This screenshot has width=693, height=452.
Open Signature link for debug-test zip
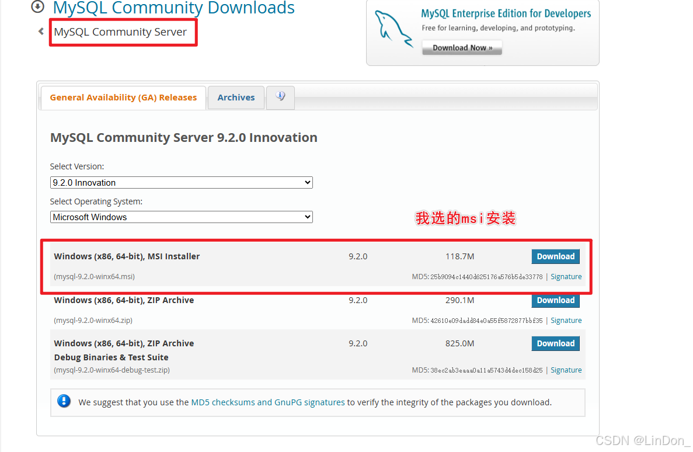coord(566,370)
